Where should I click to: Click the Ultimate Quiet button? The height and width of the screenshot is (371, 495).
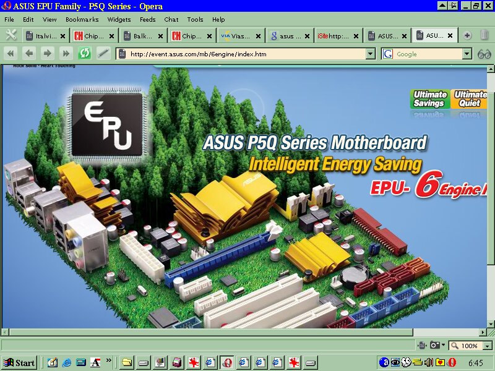pyautogui.click(x=470, y=99)
